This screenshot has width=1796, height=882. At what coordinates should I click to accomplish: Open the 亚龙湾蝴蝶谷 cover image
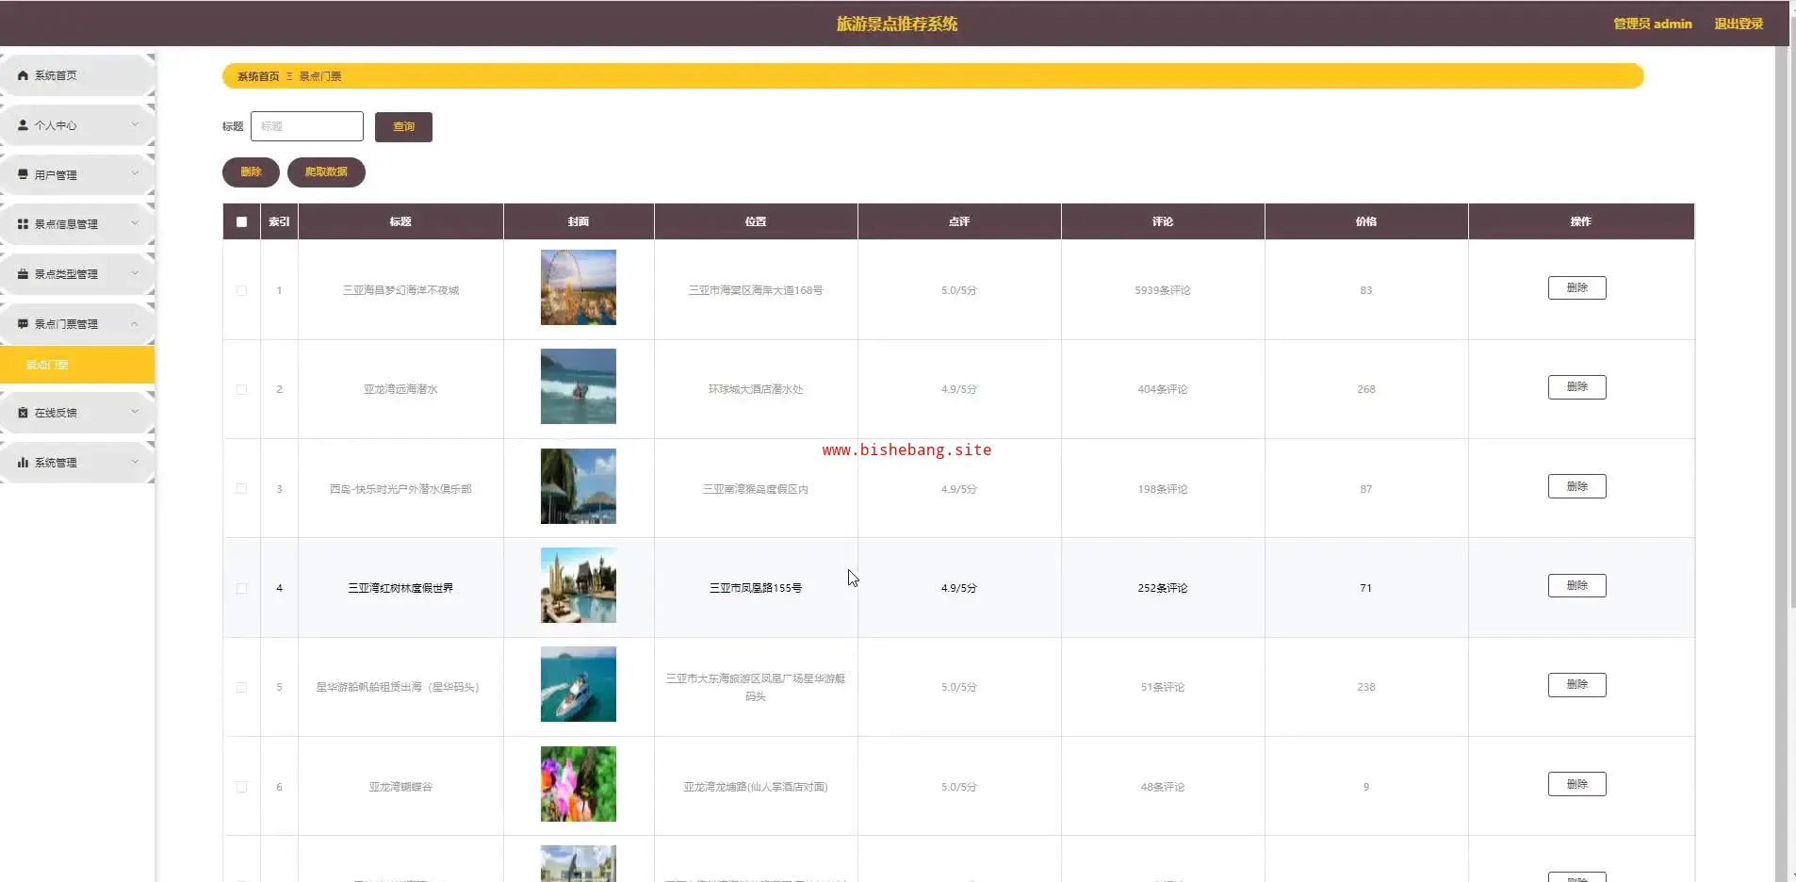click(x=579, y=784)
